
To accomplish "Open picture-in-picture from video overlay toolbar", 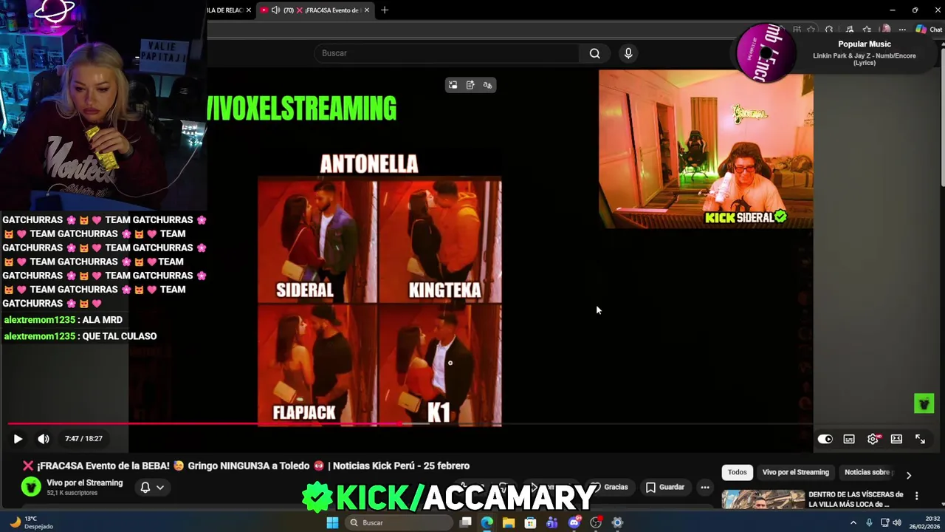I will pos(453,85).
